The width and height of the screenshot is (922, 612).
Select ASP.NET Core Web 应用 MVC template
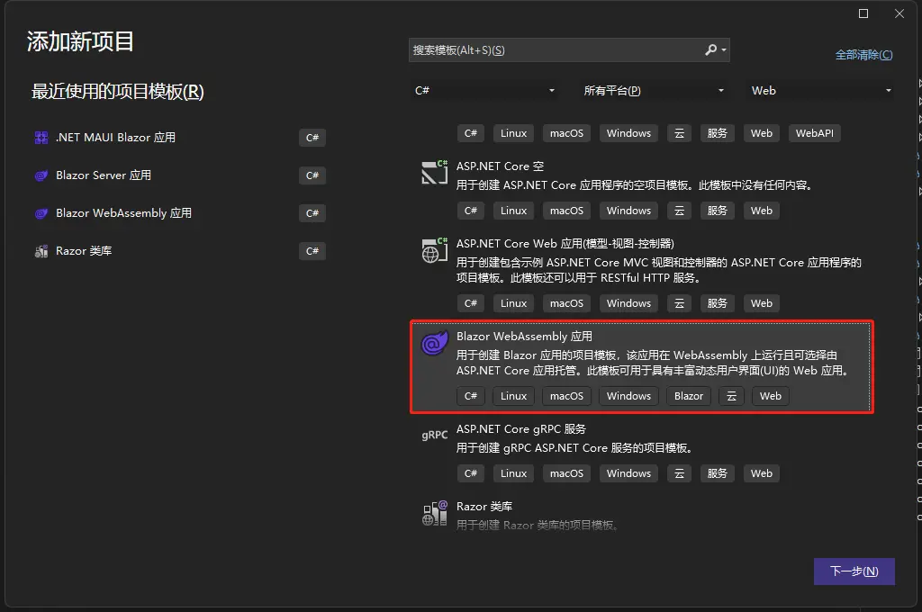(x=565, y=244)
